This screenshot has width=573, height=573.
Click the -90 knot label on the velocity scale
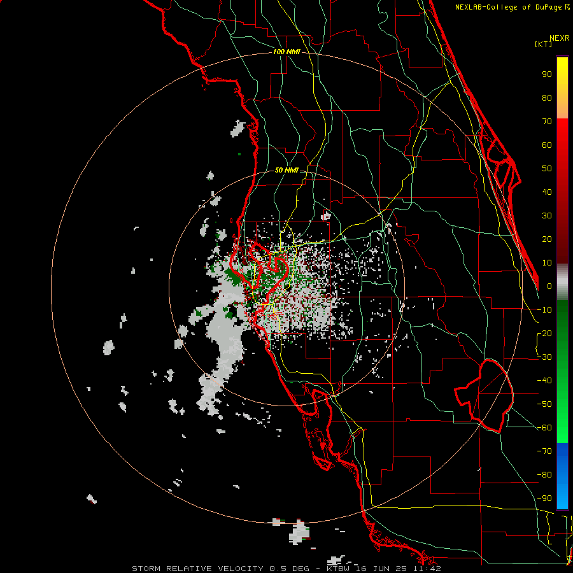coord(544,499)
